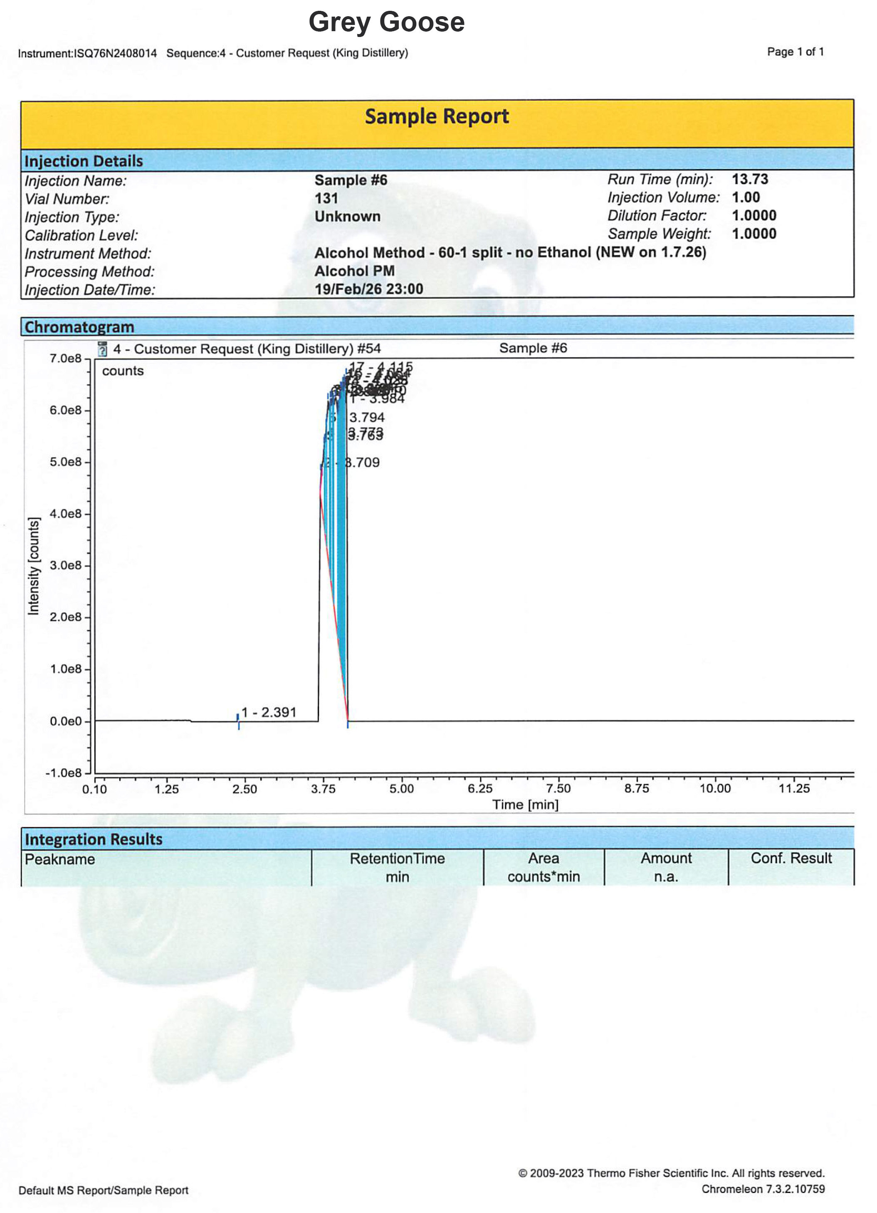Click the 'Sample #6' label above the chromatogram

[x=533, y=348]
